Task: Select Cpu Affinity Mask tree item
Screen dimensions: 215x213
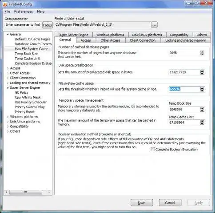Action: [28, 97]
